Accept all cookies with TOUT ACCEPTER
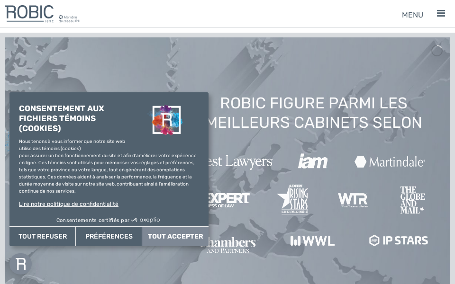The height and width of the screenshot is (284, 455). point(175,236)
